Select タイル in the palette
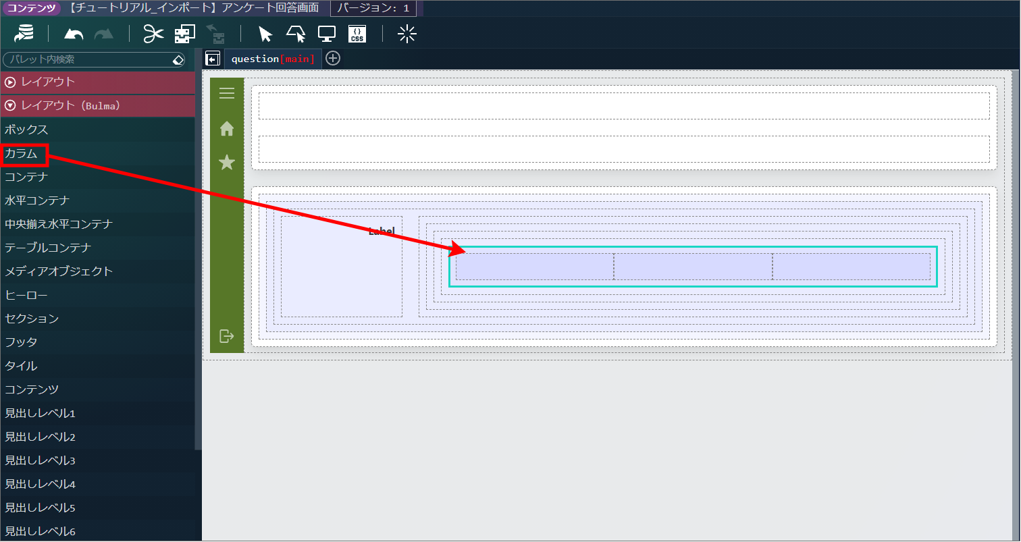The width and height of the screenshot is (1021, 542). (97, 366)
